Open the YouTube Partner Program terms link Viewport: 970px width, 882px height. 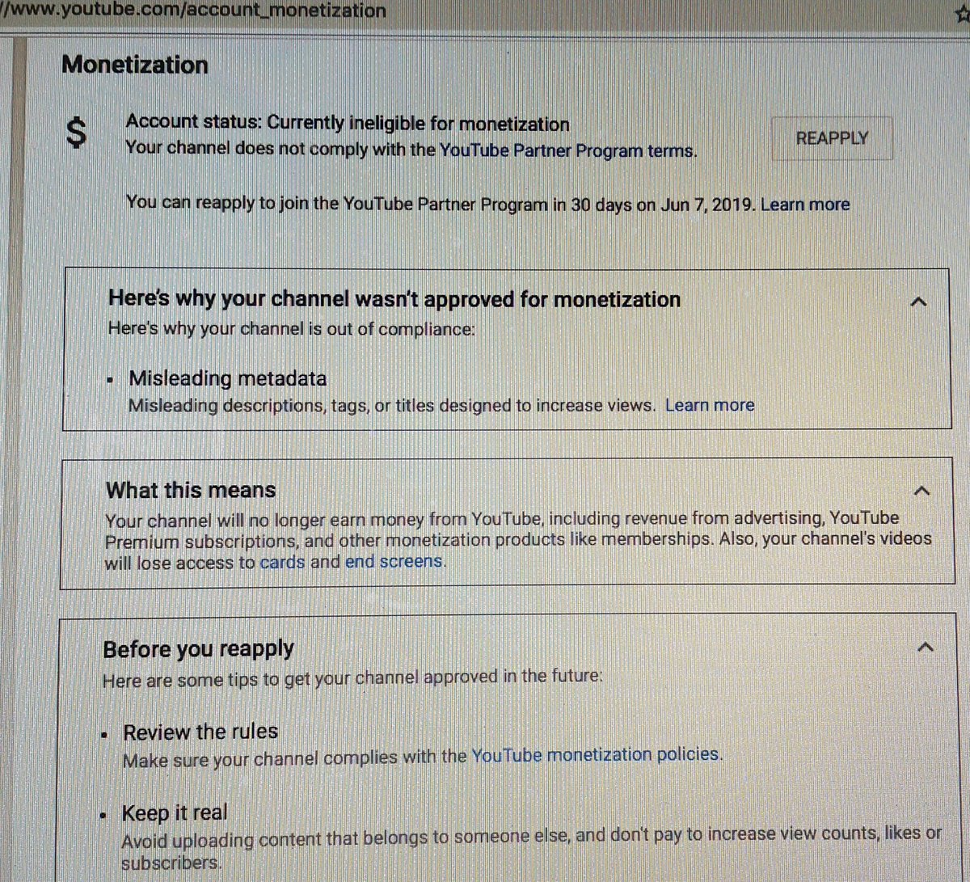pyautogui.click(x=567, y=150)
